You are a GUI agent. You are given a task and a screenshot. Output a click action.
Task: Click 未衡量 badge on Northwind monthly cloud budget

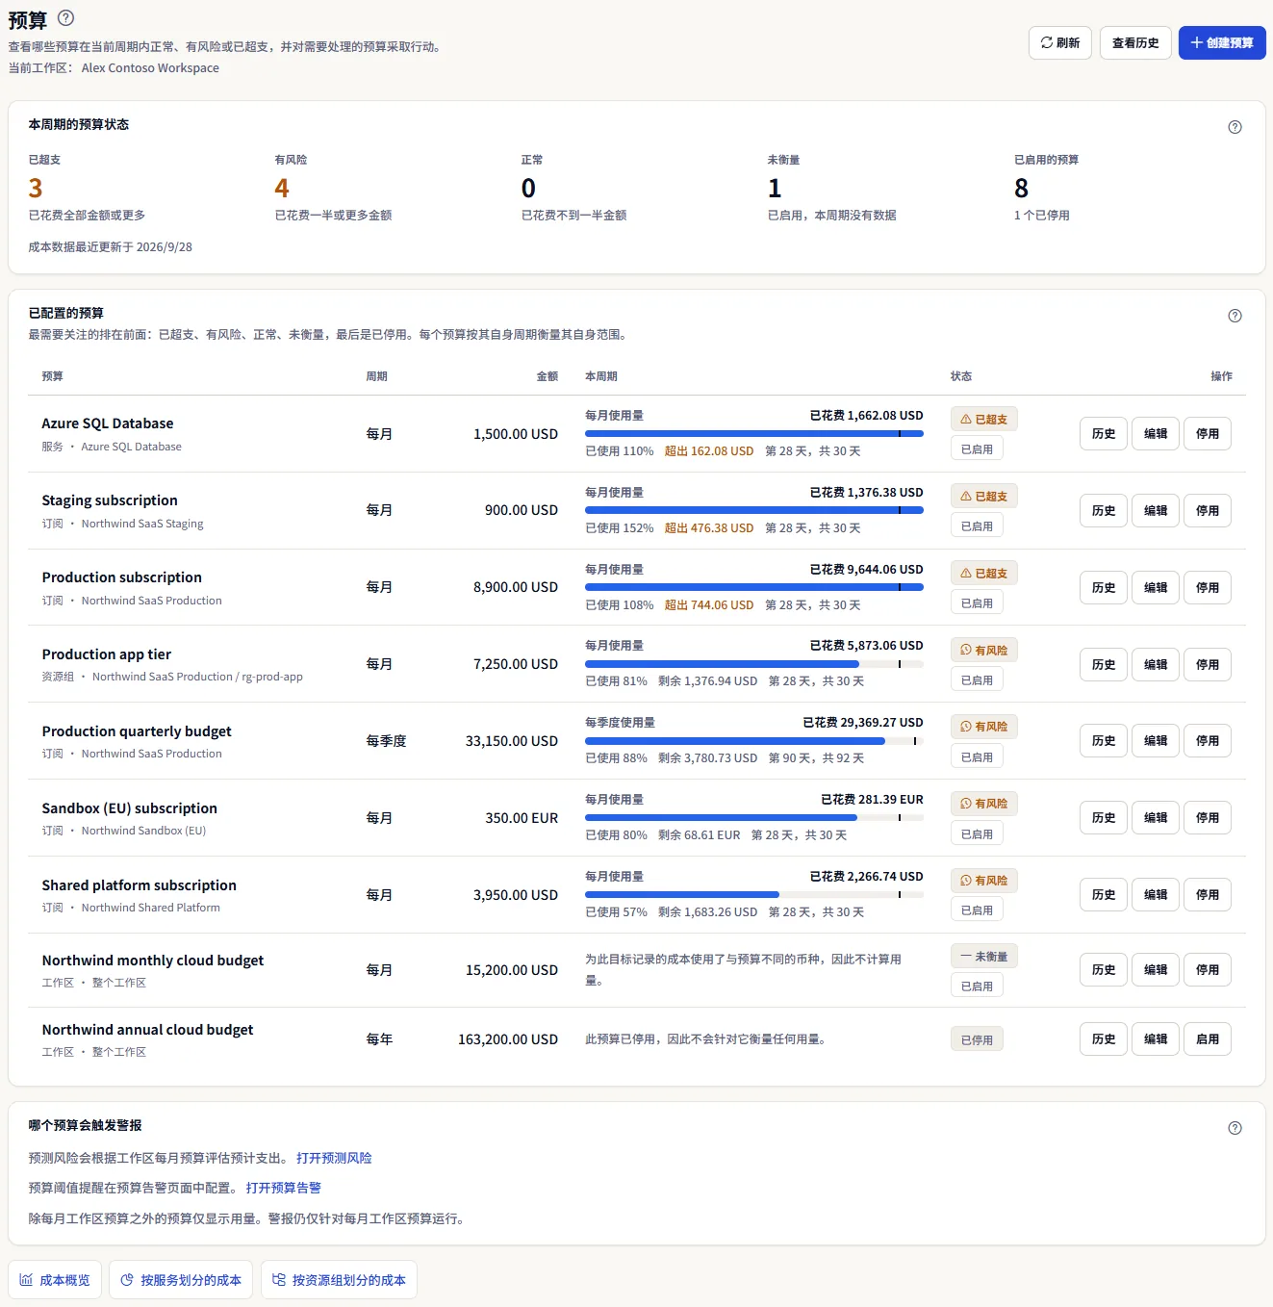984,957
